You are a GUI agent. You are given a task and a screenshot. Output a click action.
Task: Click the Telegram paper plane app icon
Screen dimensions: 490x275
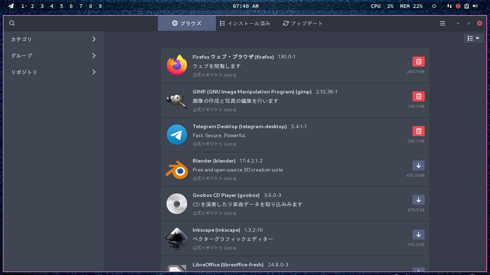(x=177, y=135)
